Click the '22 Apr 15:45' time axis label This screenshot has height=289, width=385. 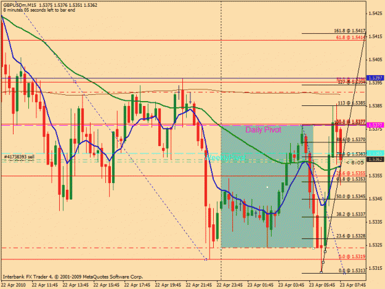pyautogui.click(x=107, y=285)
